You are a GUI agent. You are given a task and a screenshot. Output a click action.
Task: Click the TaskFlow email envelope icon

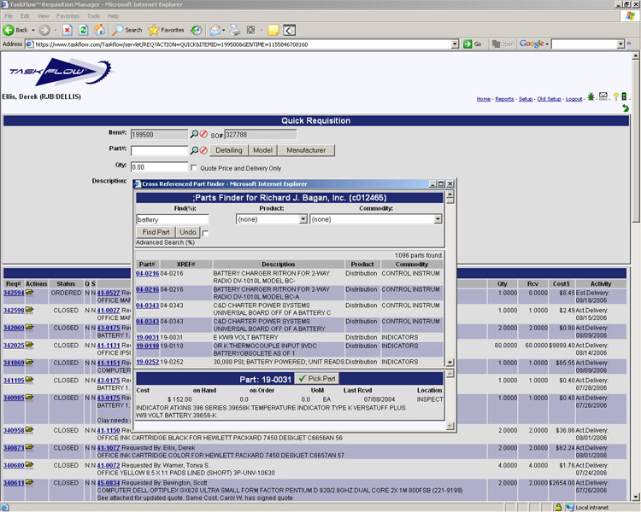[603, 96]
